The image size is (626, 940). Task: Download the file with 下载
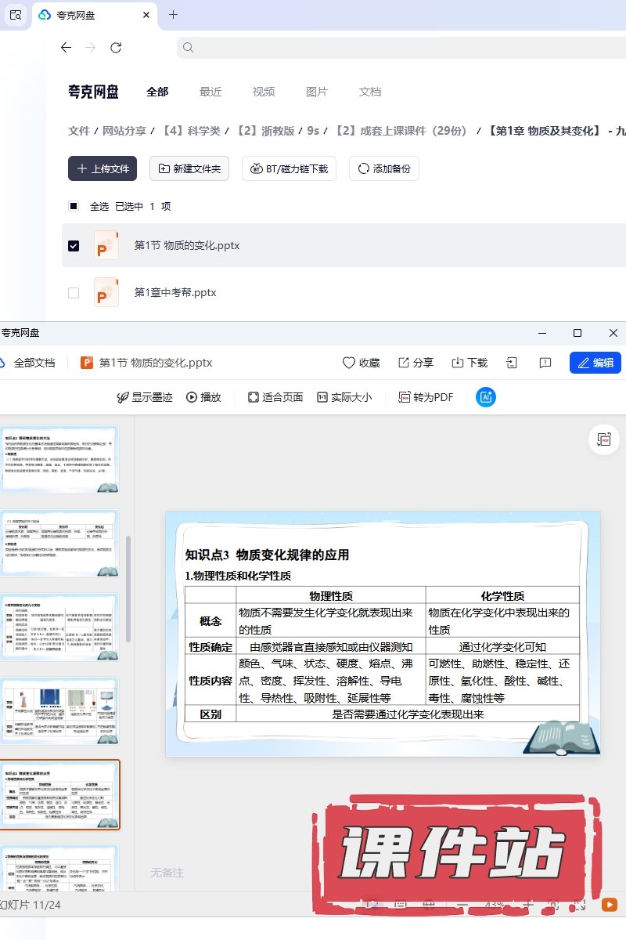[x=469, y=363]
